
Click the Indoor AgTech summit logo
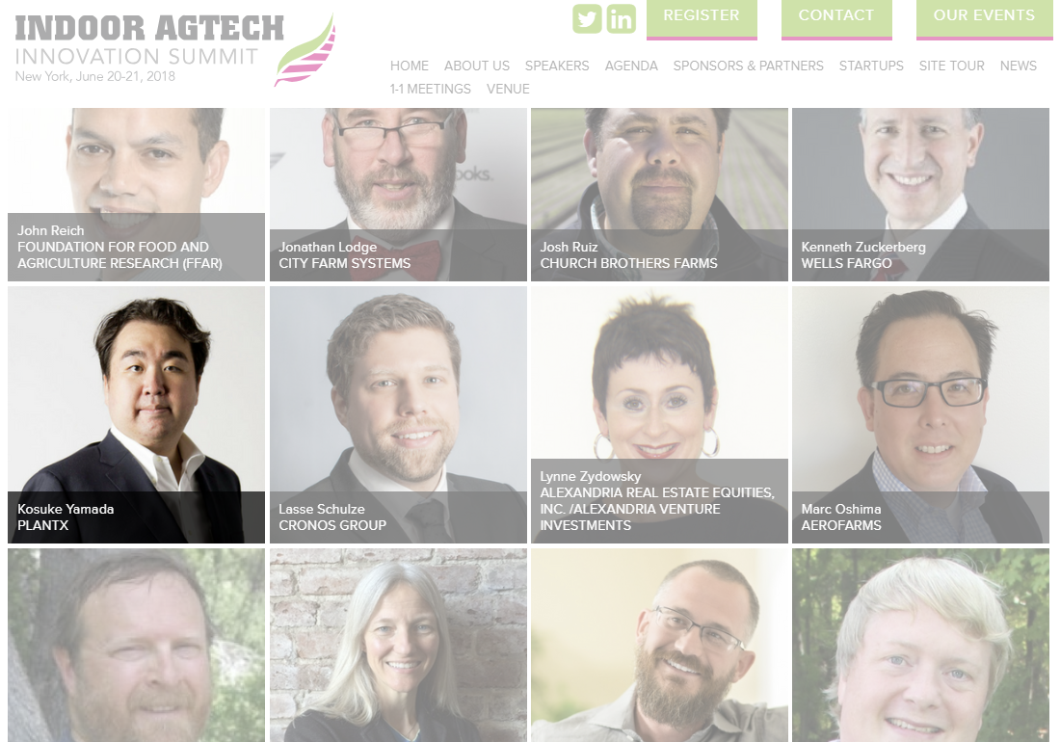(x=175, y=49)
